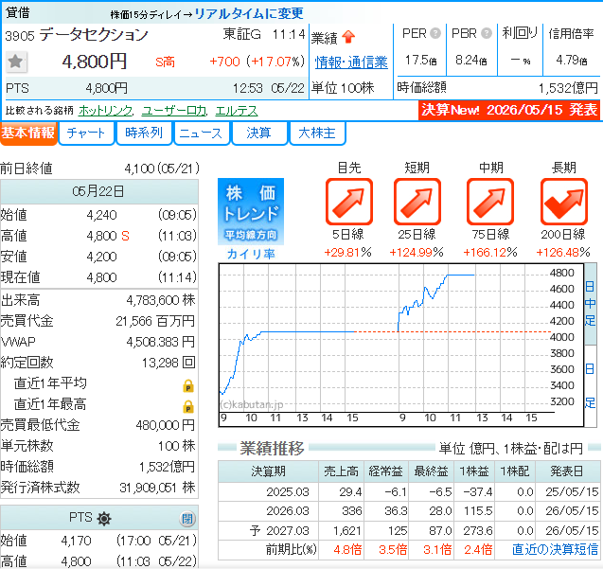The height and width of the screenshot is (569, 603).
Task: Switch chart to 日足 view
Action: coord(591,386)
